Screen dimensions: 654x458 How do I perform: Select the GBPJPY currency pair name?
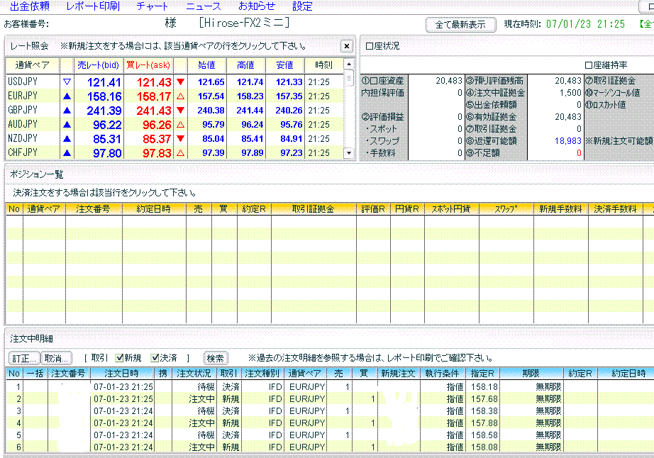click(23, 110)
